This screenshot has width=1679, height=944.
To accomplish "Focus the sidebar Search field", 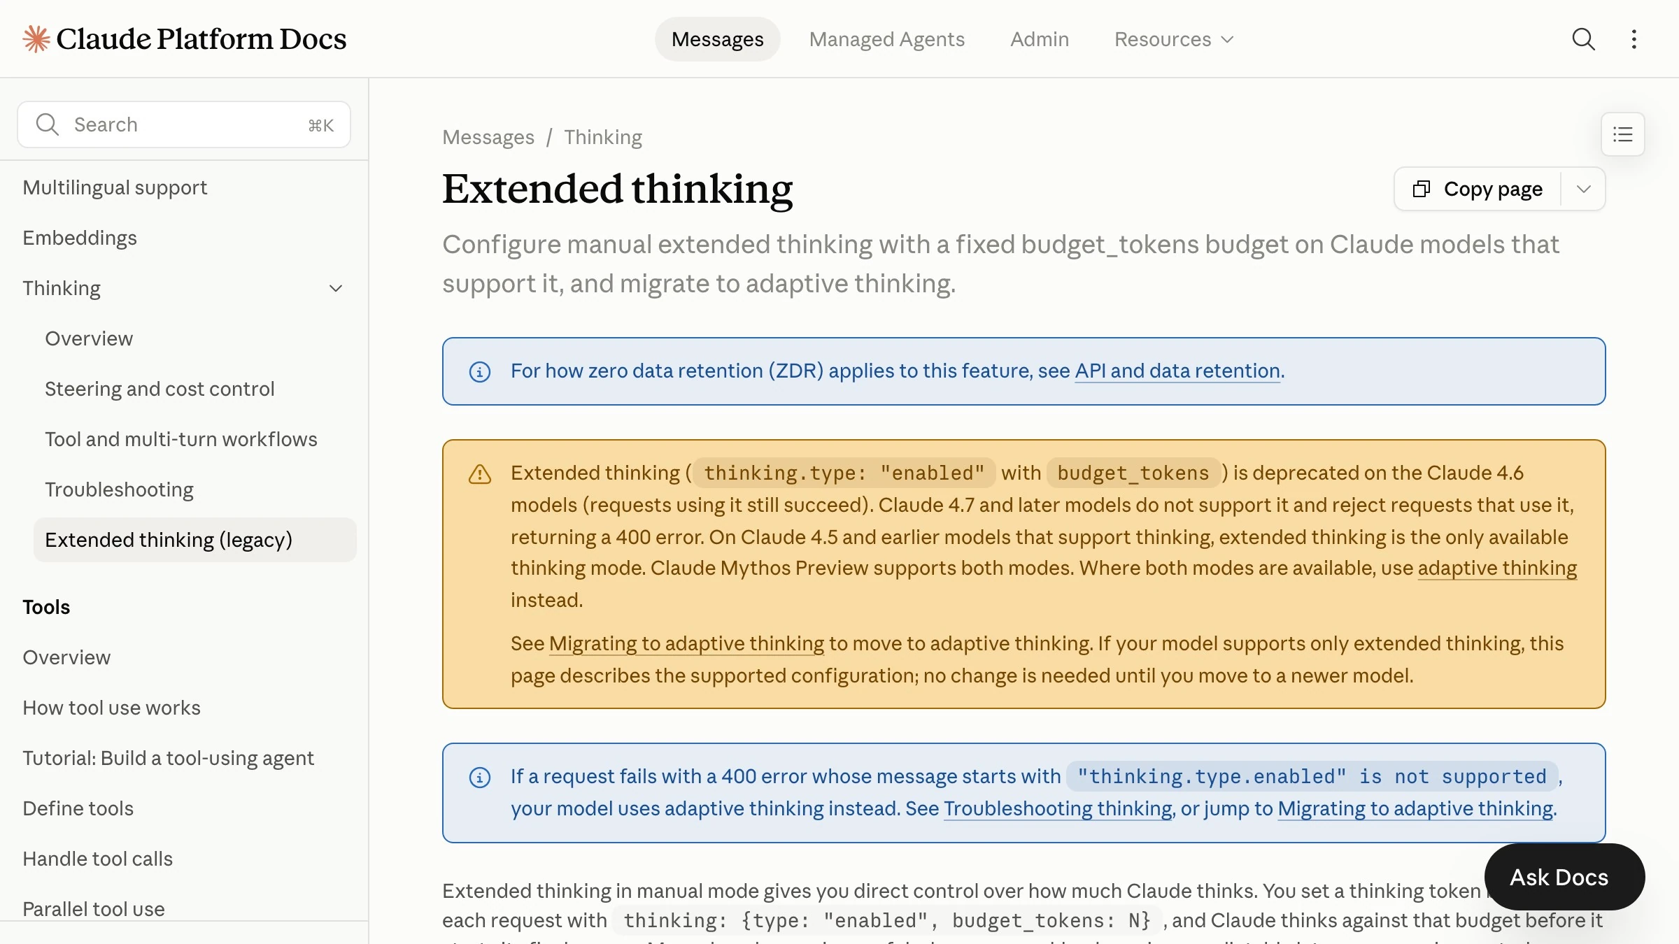I will coord(184,124).
